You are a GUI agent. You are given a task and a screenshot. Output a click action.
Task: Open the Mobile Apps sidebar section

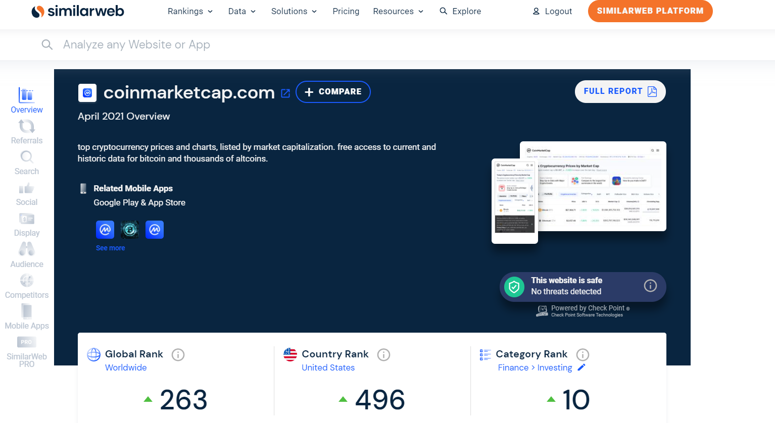(27, 318)
